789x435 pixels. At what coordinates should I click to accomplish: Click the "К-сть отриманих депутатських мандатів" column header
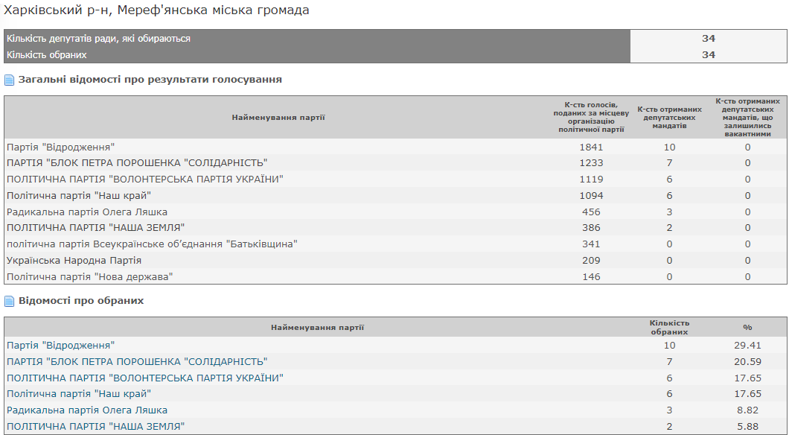[x=669, y=117]
